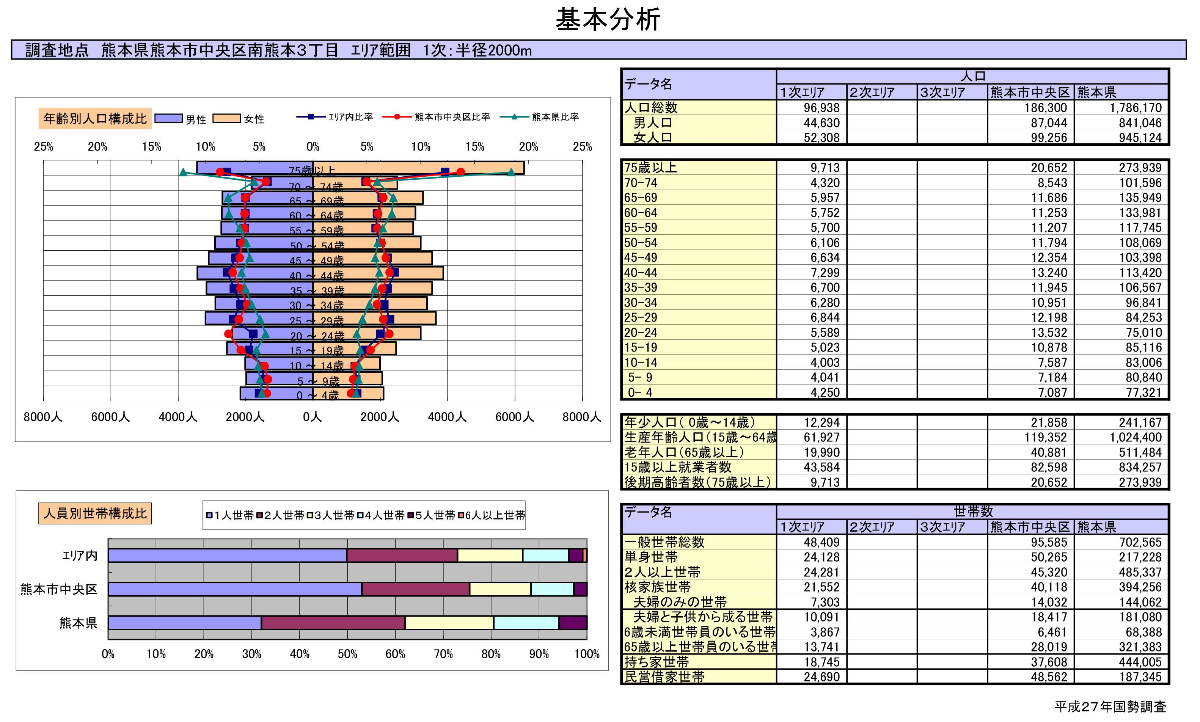Select the 40-44 value 7,299
The height and width of the screenshot is (722, 1200).
click(x=812, y=272)
